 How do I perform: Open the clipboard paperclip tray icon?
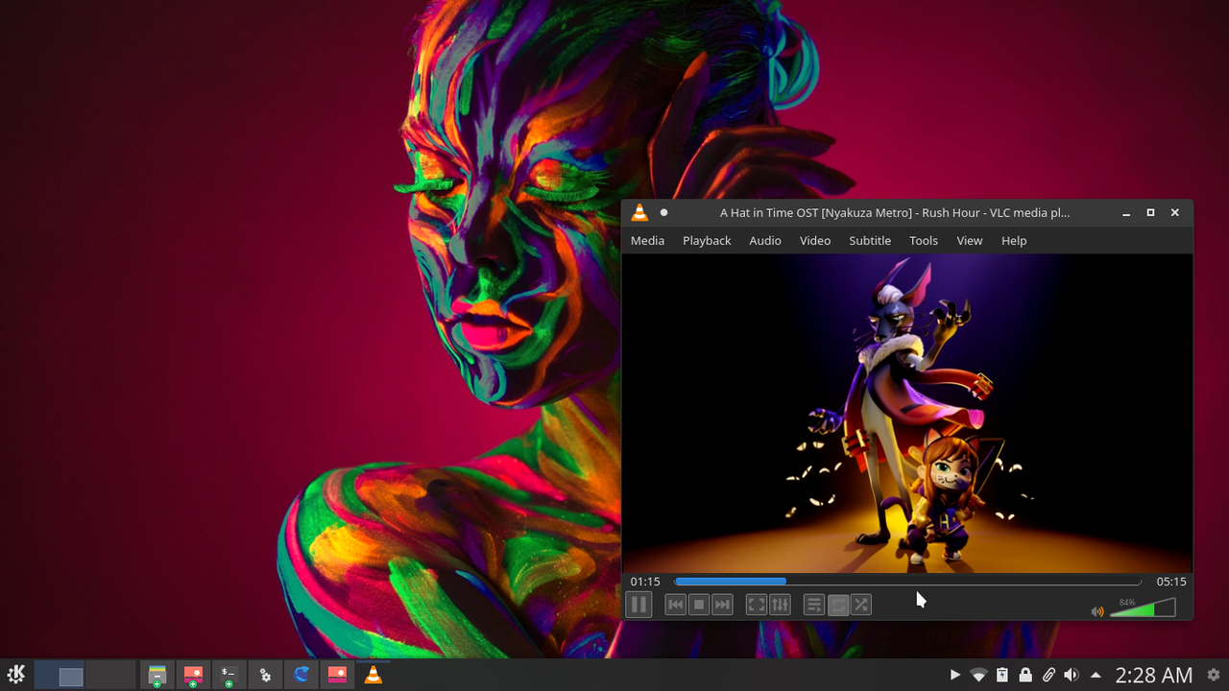click(x=1049, y=676)
